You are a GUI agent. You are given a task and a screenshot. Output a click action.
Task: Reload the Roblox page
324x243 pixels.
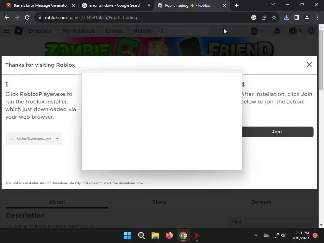tap(27, 18)
